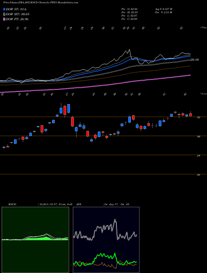The width and height of the screenshot is (207, 273).
Task: Click the 28 price axis label
Action: point(198,156)
